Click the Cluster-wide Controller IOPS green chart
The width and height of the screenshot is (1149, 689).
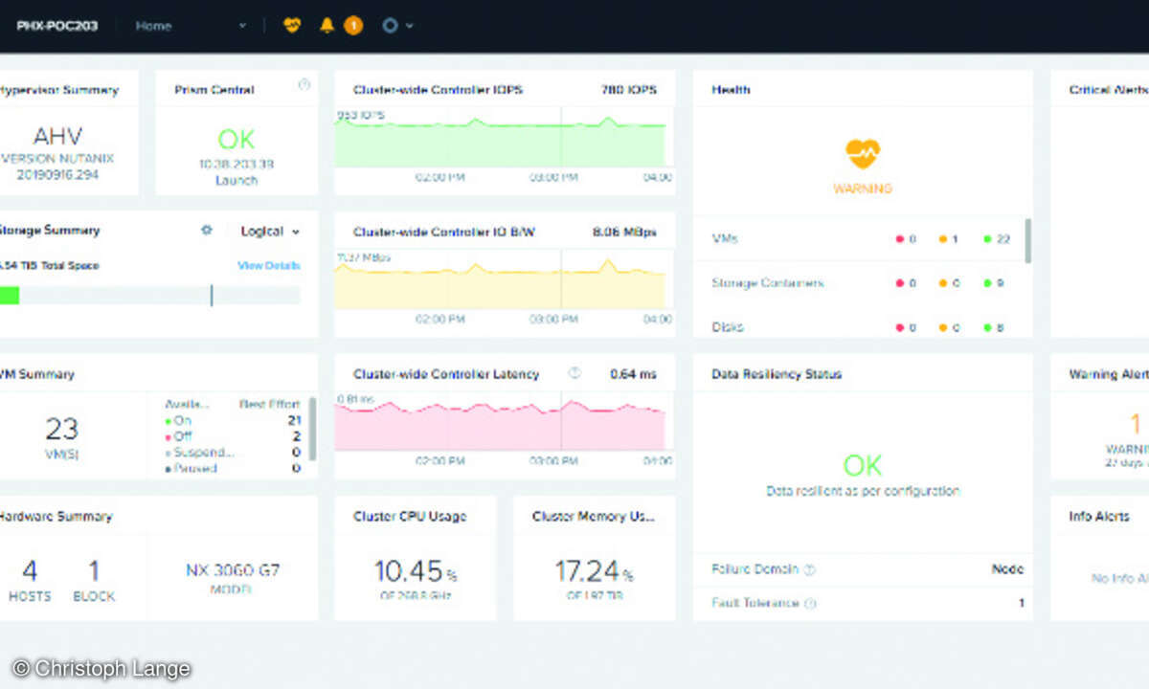(x=499, y=141)
